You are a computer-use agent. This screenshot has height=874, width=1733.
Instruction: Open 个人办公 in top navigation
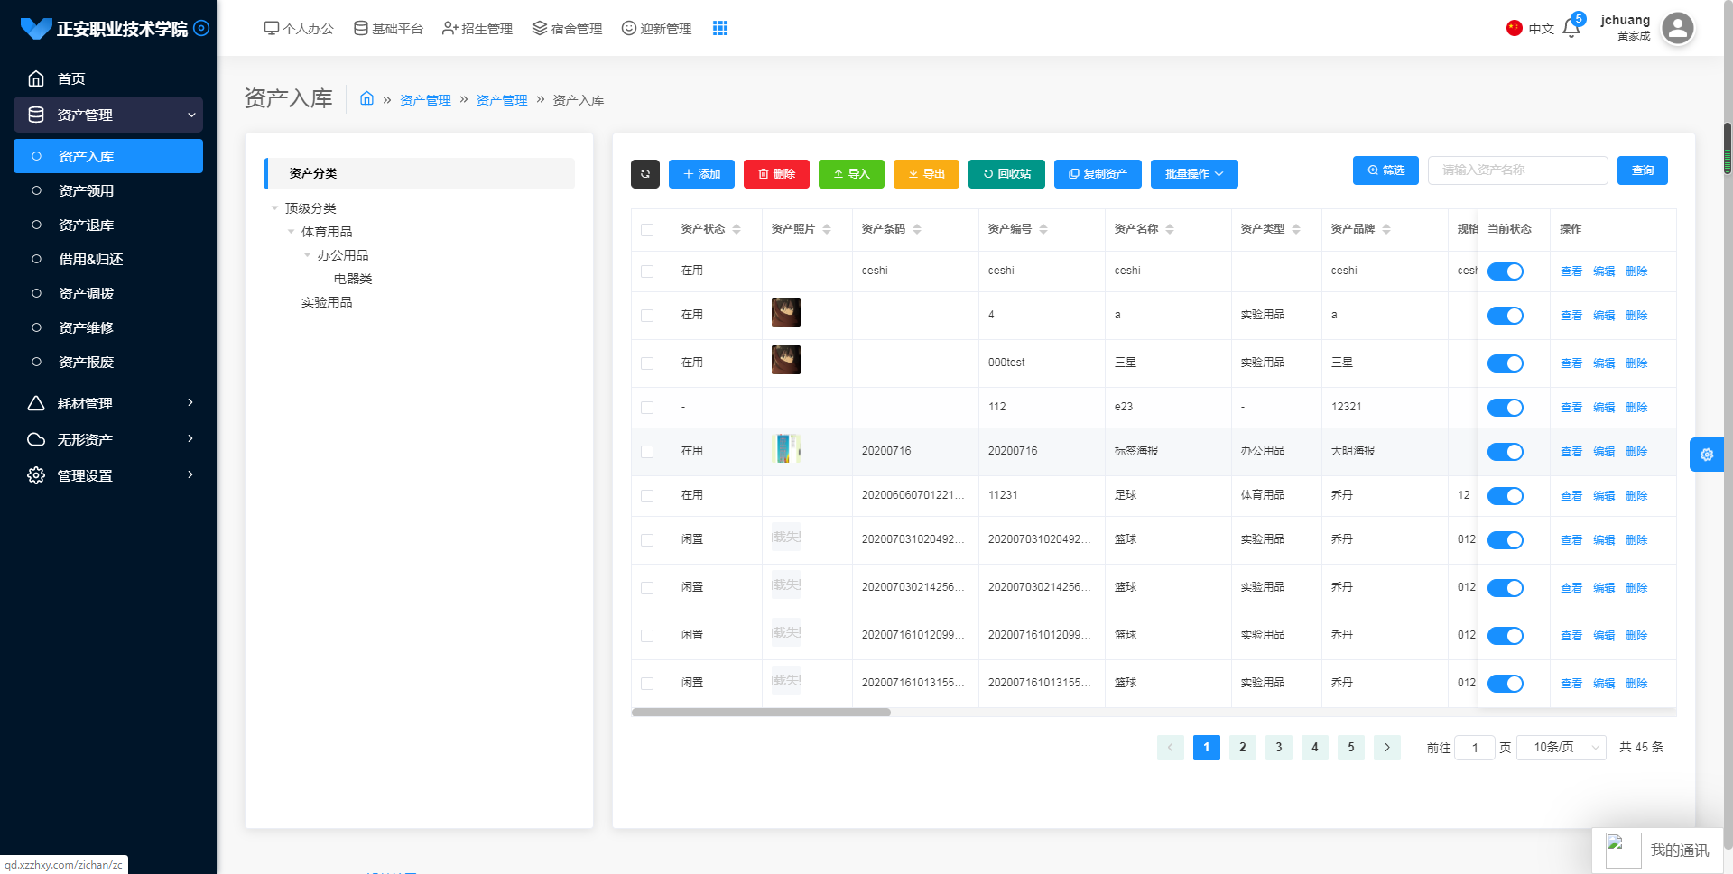299,29
